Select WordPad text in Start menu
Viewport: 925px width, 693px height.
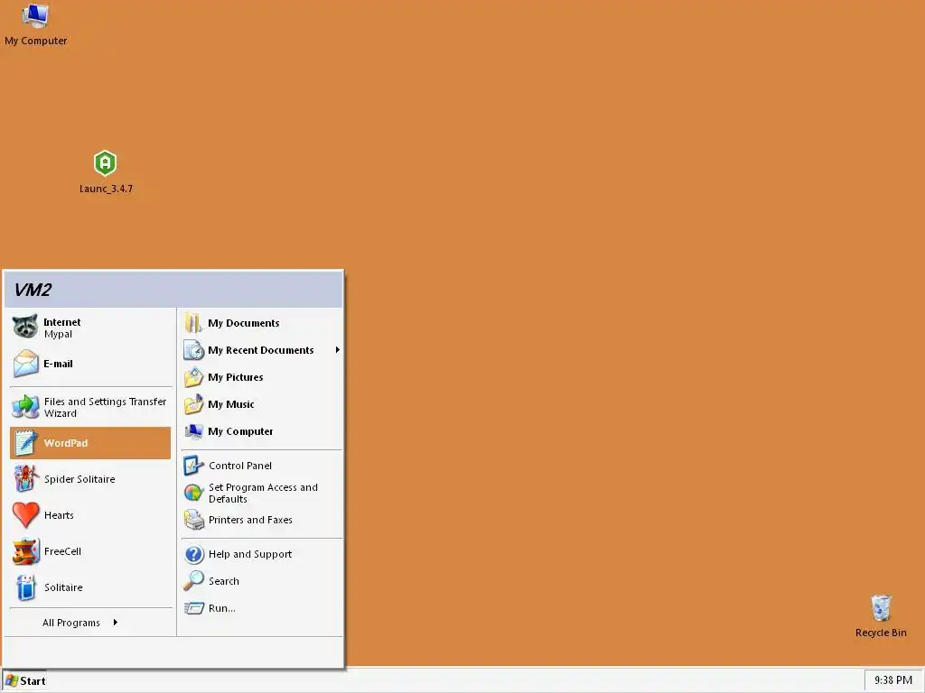[65, 443]
